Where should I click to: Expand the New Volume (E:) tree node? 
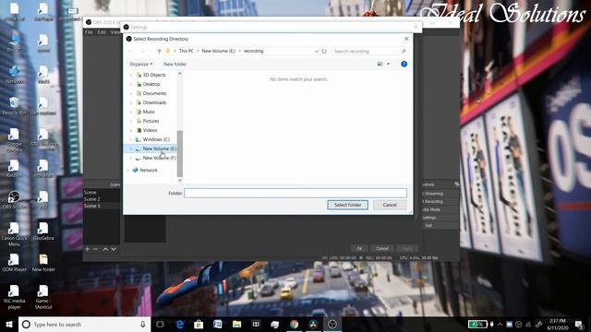131,148
